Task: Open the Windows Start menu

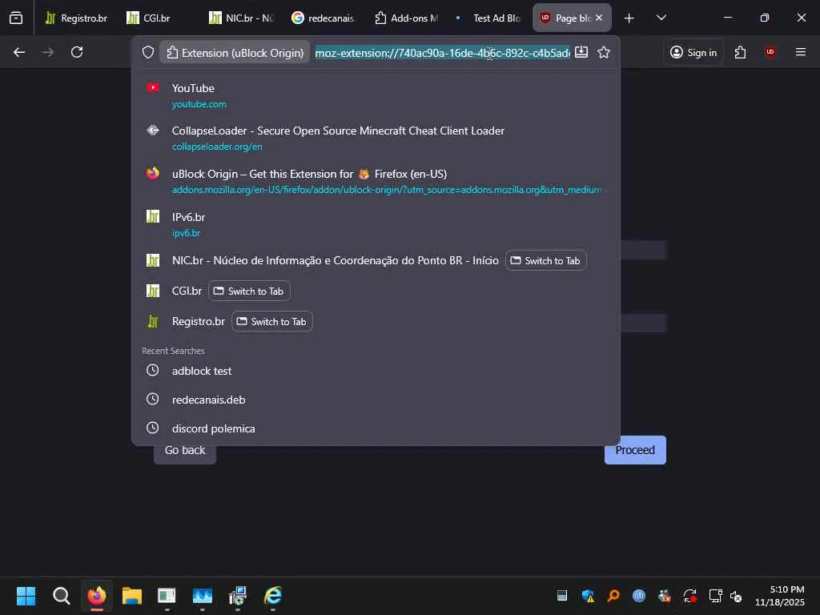Action: click(x=26, y=595)
